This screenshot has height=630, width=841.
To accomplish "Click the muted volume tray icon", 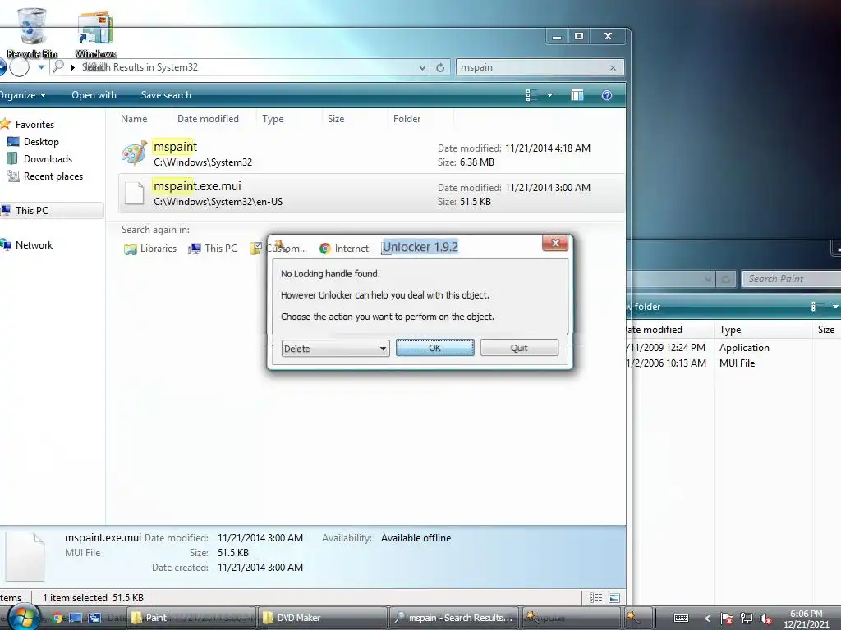I will tap(766, 619).
